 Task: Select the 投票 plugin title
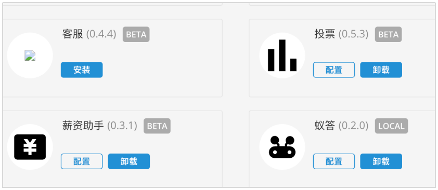[x=325, y=34]
